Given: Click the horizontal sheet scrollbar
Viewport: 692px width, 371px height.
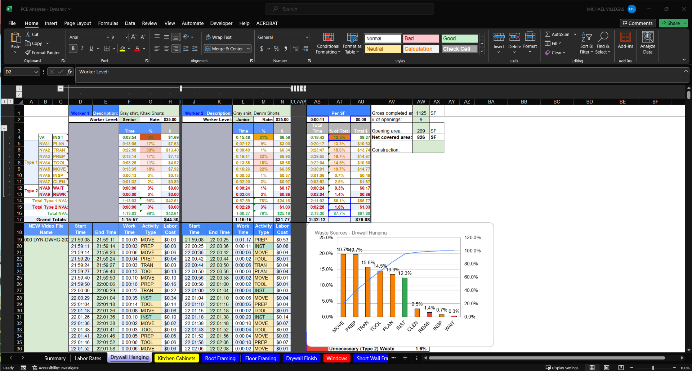Looking at the screenshot, I should (x=546, y=358).
